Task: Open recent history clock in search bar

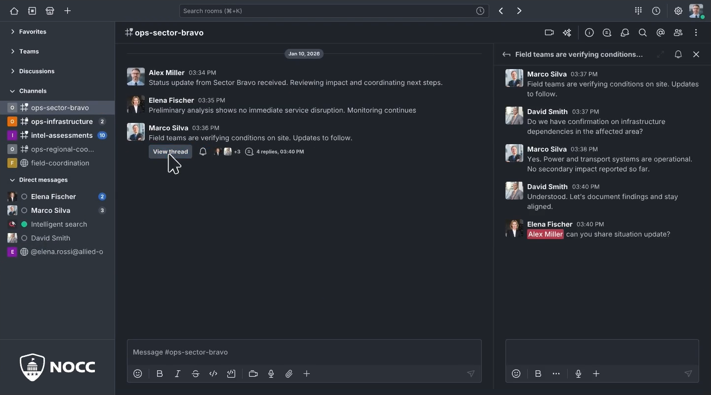Action: pyautogui.click(x=480, y=11)
